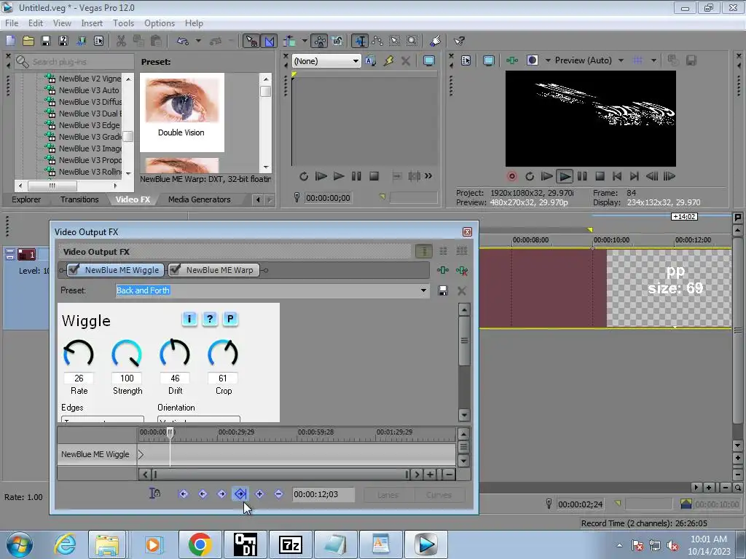Delete the keyframe with the minus diamond
Viewport: 746px width, 559px height.
pos(278,494)
